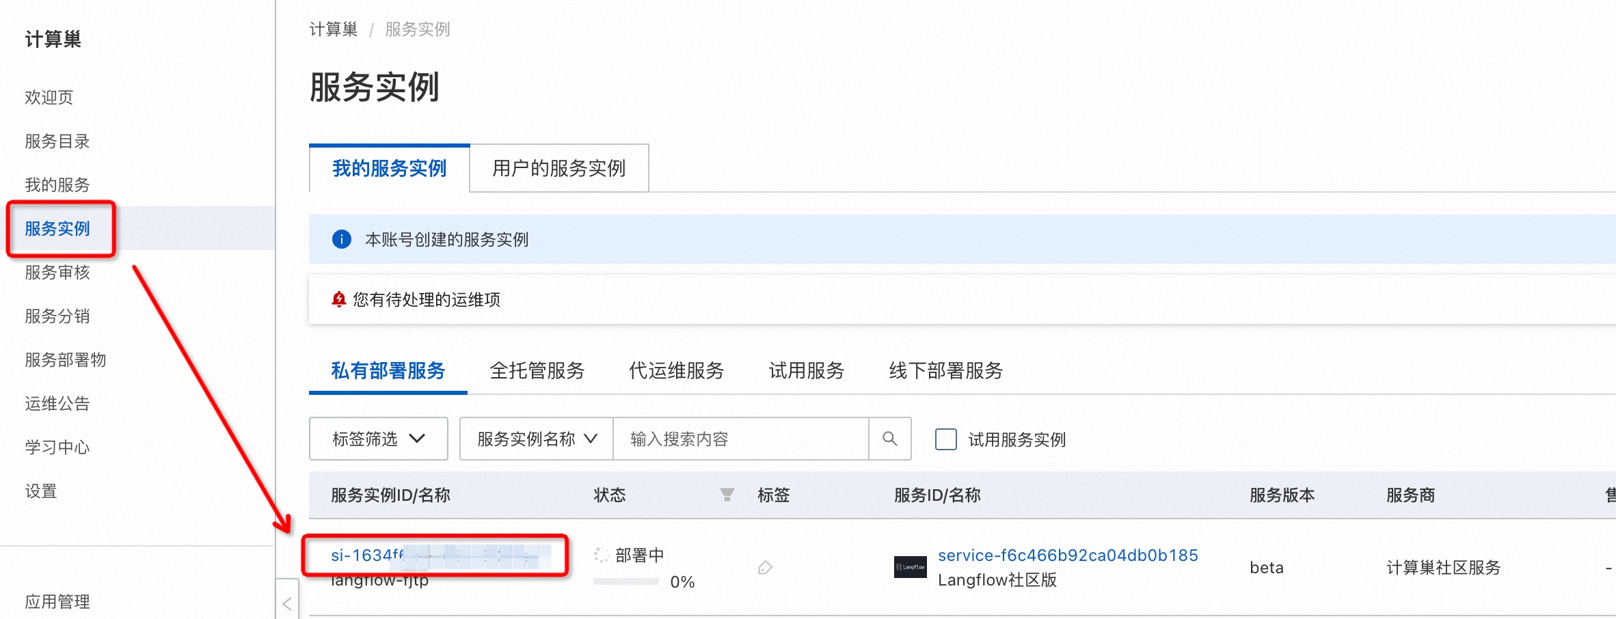The height and width of the screenshot is (619, 1616).
Task: Click the info icon in the blue banner
Action: [x=341, y=239]
